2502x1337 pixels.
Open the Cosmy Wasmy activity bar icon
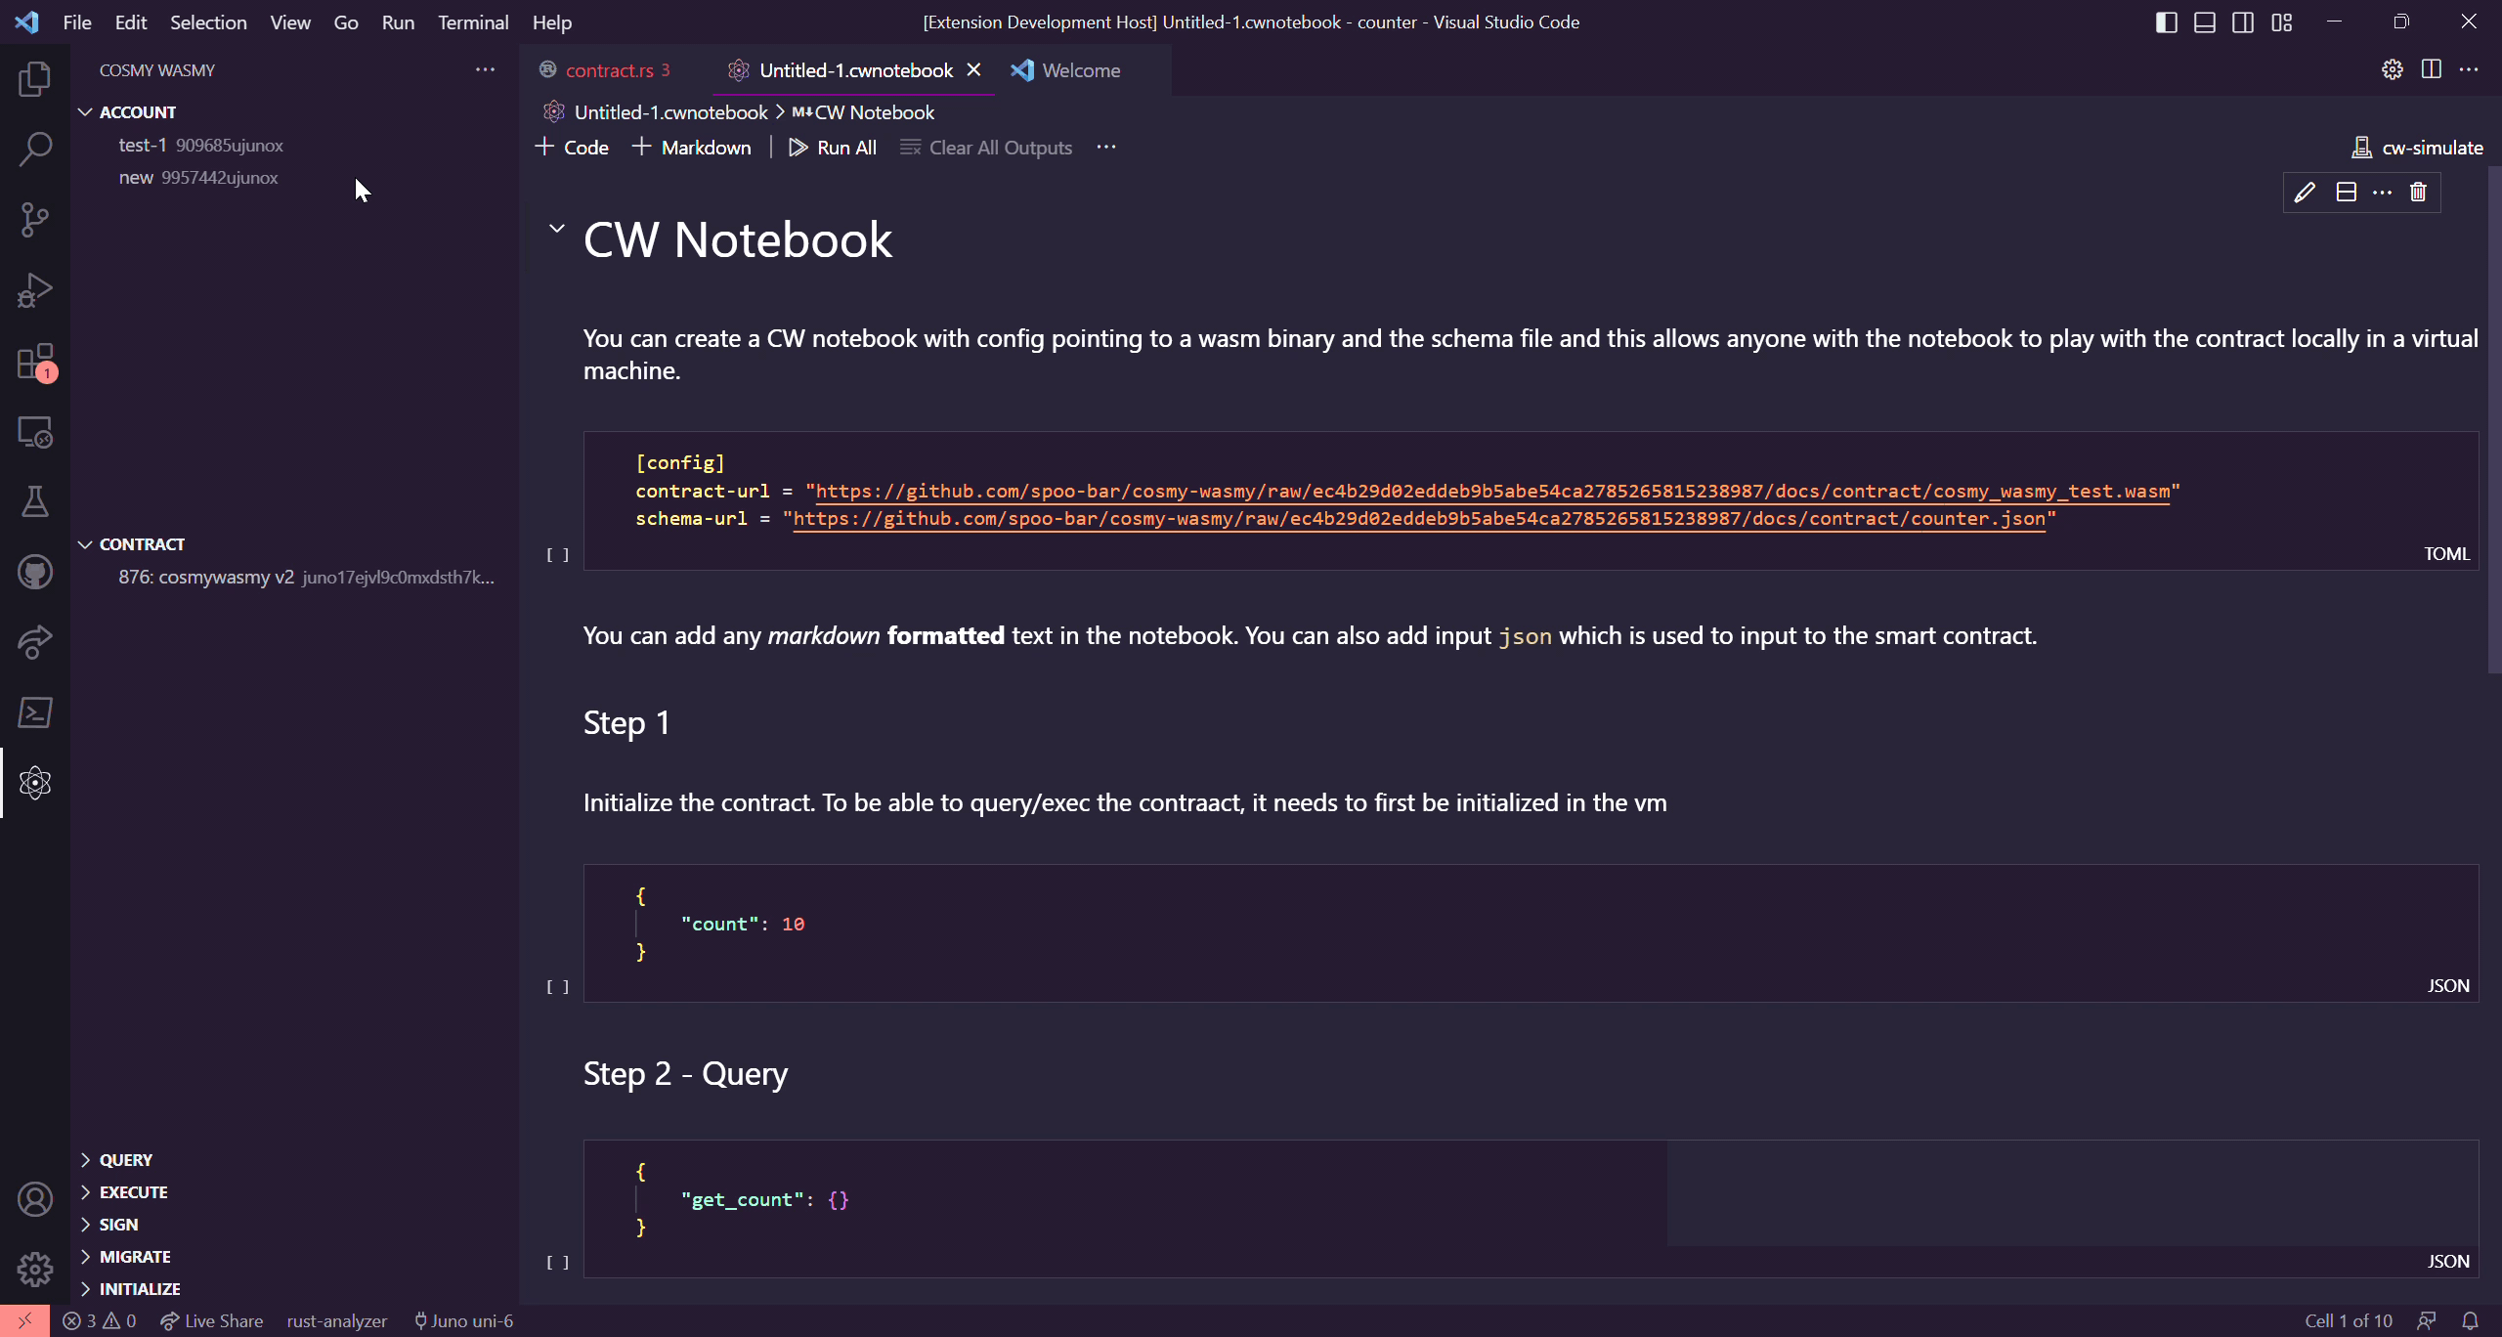pos(35,783)
